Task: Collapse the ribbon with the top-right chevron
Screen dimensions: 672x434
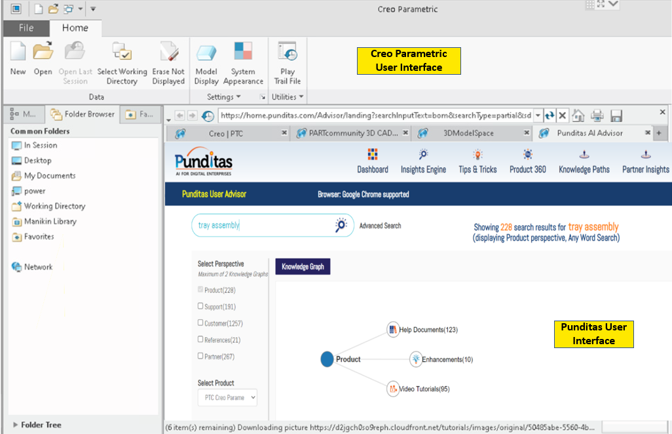Action: (613, 4)
